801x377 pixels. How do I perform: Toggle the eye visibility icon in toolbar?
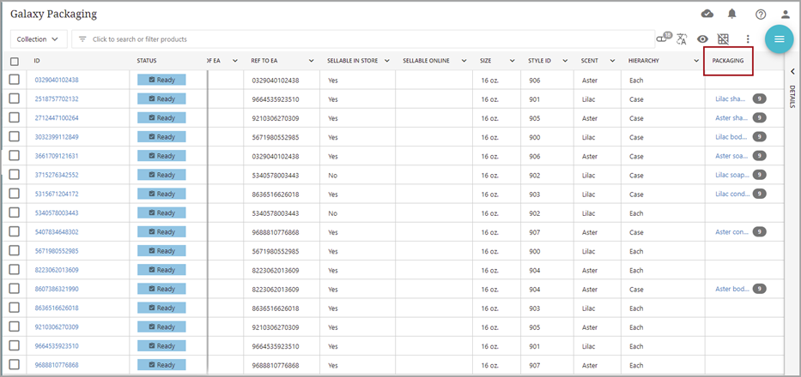click(x=702, y=39)
